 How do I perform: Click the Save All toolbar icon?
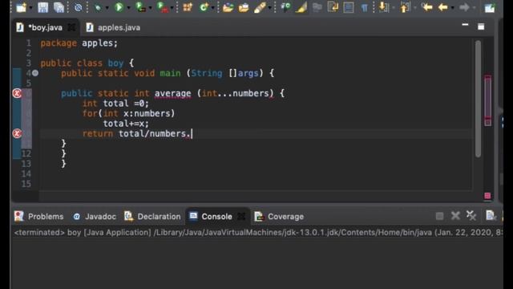pos(59,7)
